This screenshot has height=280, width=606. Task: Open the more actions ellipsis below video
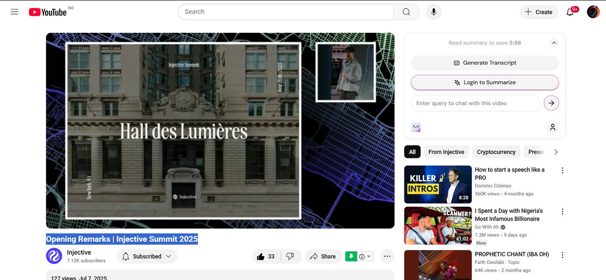(x=387, y=256)
